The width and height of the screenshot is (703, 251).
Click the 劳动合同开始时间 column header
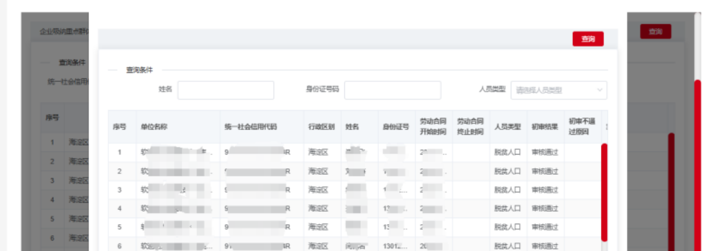pyautogui.click(x=433, y=127)
